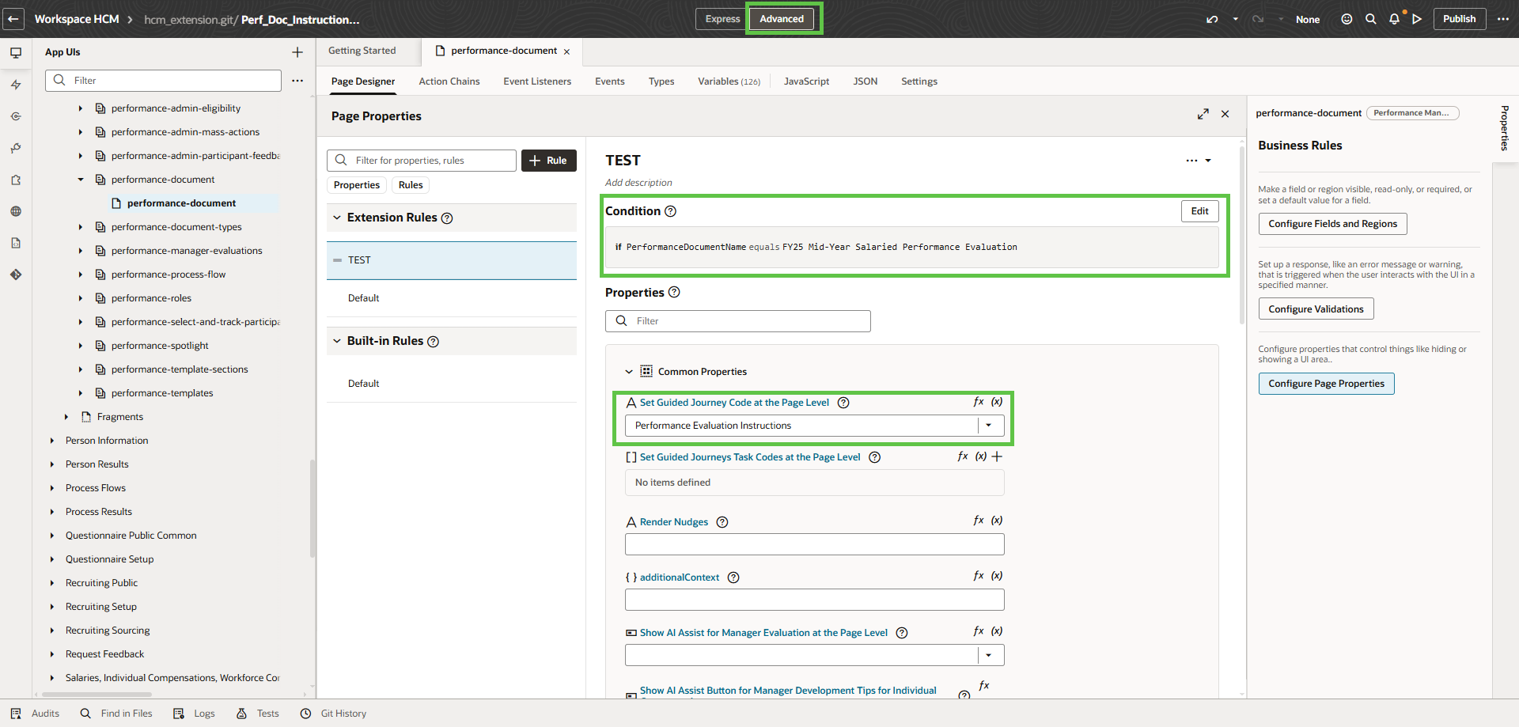Image resolution: width=1519 pixels, height=727 pixels.
Task: Expand Page Properties panel to full size
Action: click(1203, 115)
